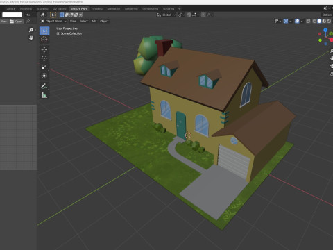Set selection mode to Extend
The height and width of the screenshot is (250, 333).
pyautogui.click(x=67, y=15)
